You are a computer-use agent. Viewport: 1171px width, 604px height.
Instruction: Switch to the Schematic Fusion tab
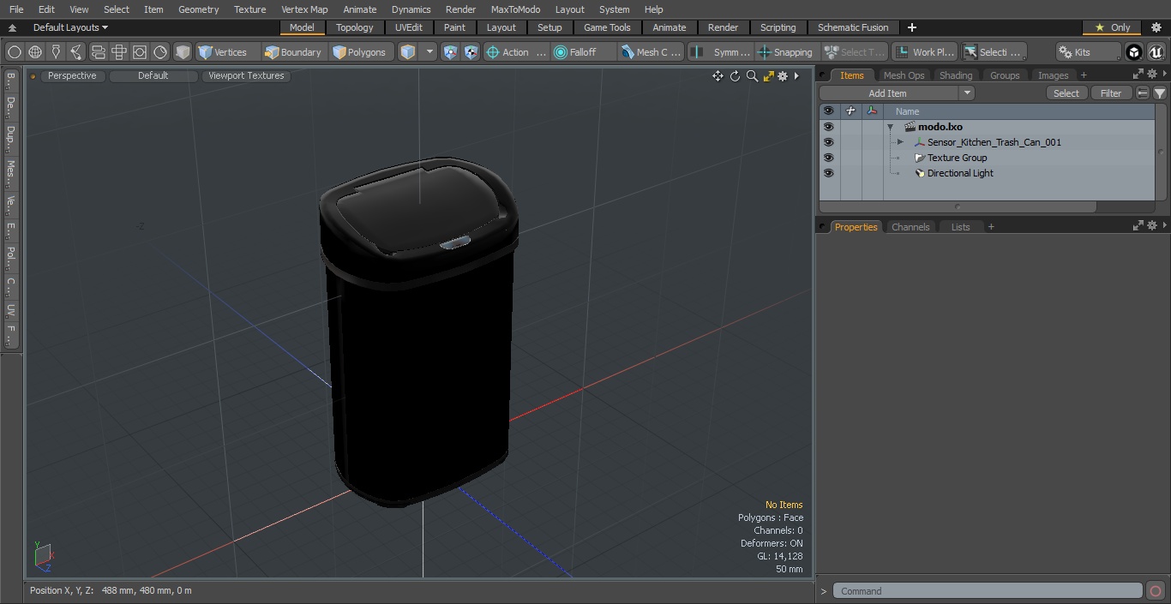pyautogui.click(x=853, y=27)
